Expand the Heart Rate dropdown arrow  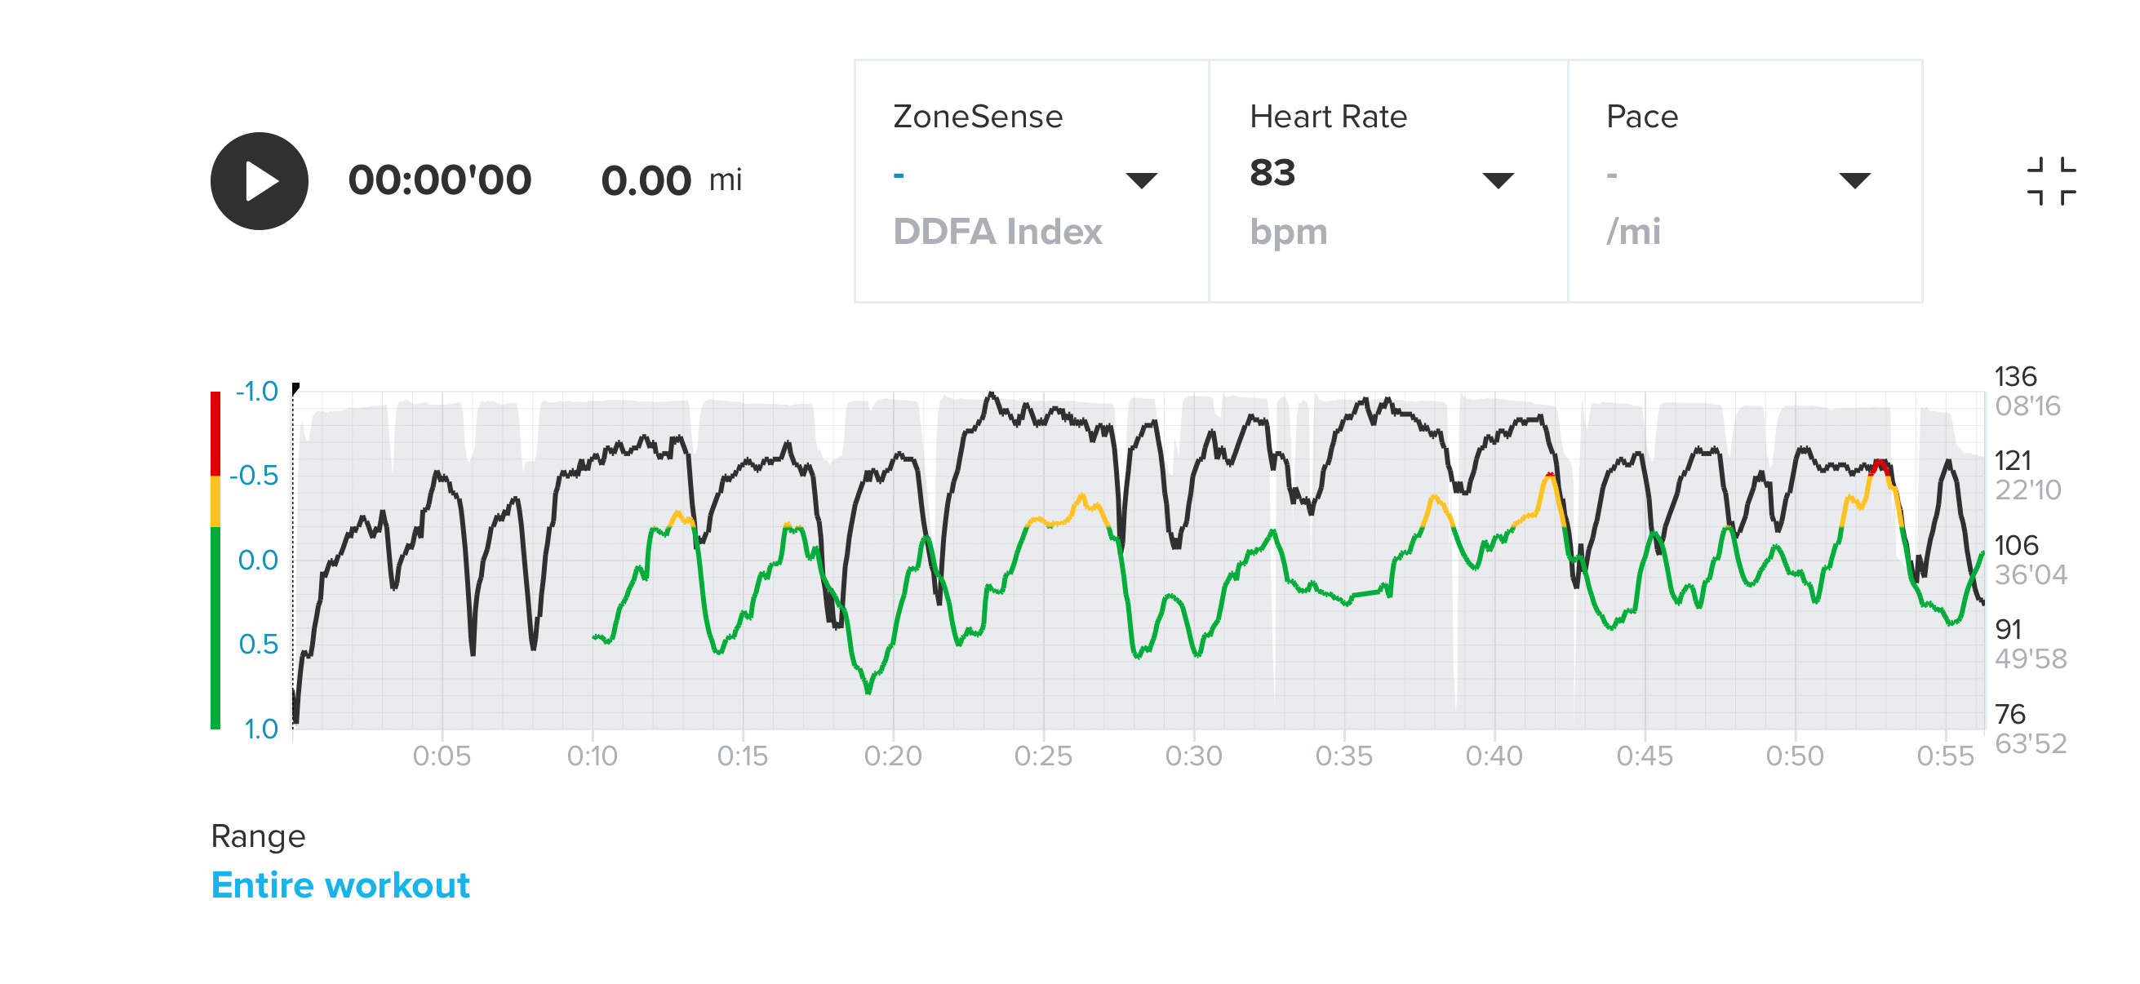(x=1498, y=180)
